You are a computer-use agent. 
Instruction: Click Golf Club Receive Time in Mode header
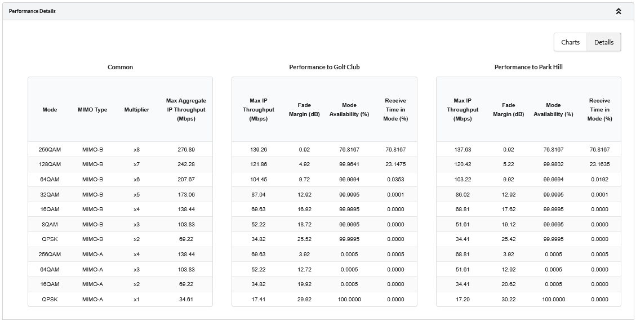coord(395,110)
